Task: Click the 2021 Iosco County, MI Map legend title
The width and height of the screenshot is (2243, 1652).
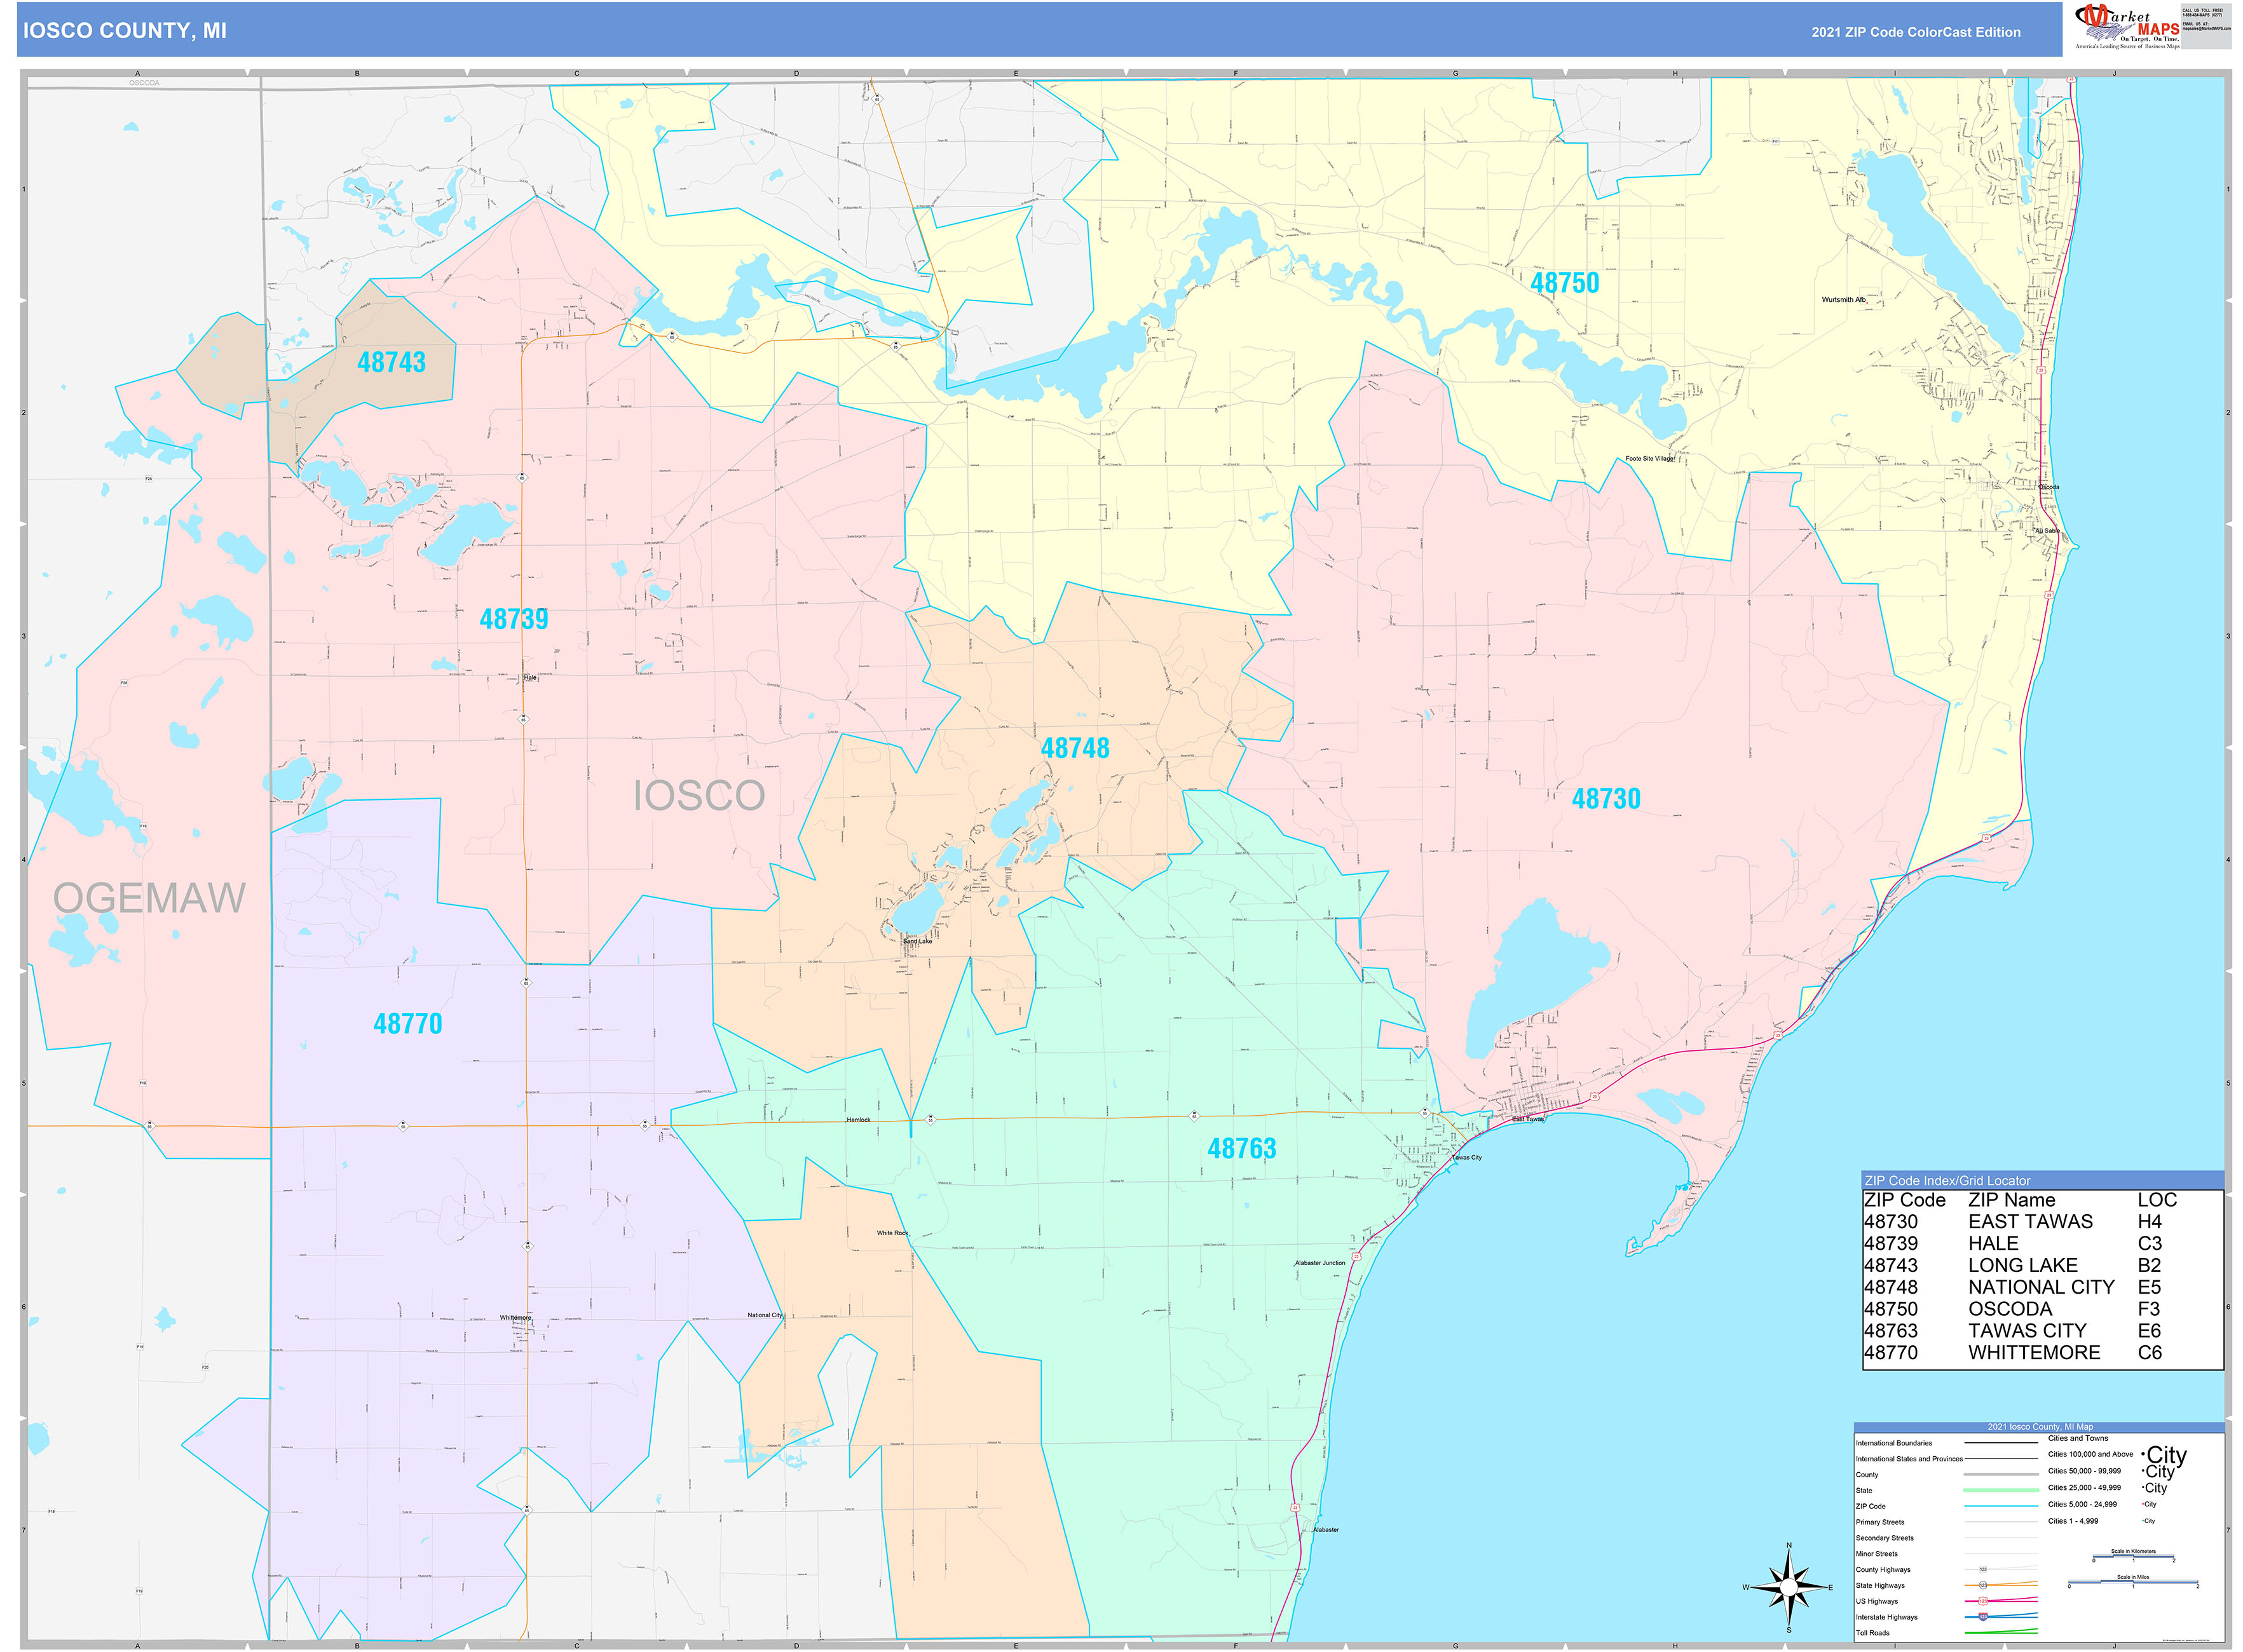Action: (2041, 1427)
